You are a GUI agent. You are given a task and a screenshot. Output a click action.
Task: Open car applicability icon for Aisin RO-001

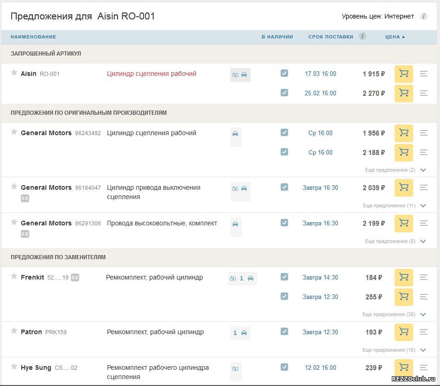244,75
